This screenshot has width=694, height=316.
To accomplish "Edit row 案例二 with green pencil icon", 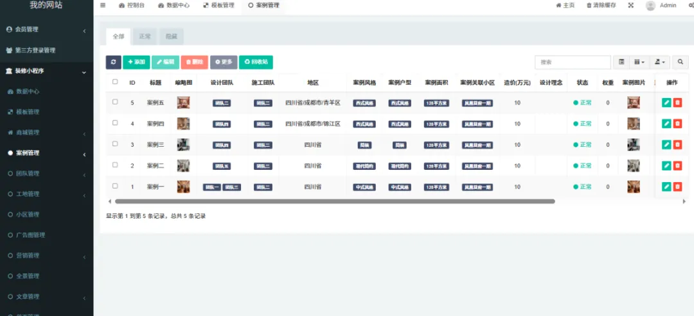I will click(x=666, y=165).
